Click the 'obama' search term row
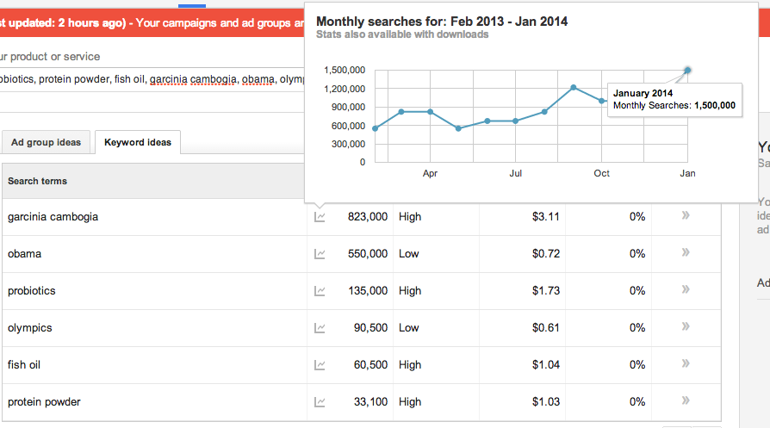This screenshot has height=428, width=770. coord(25,254)
